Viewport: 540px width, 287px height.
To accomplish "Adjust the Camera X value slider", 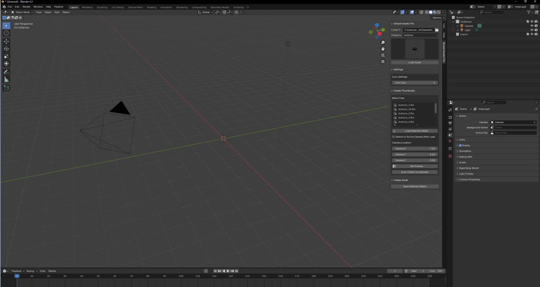I will coord(415,149).
